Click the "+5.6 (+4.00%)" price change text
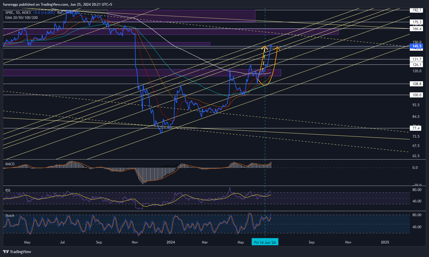 [x=44, y=13]
